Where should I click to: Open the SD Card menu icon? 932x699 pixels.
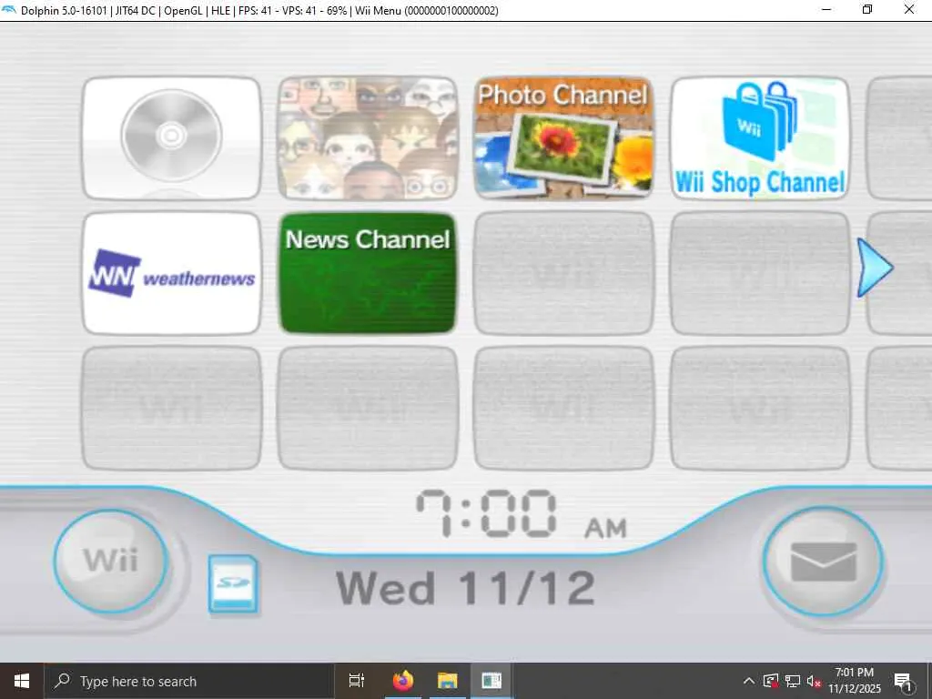234,583
